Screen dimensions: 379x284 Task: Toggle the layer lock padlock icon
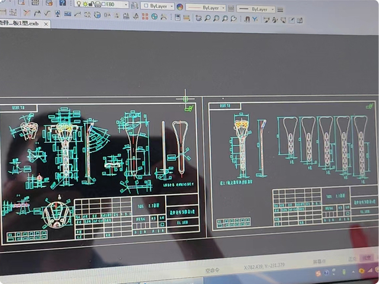pyautogui.click(x=91, y=5)
